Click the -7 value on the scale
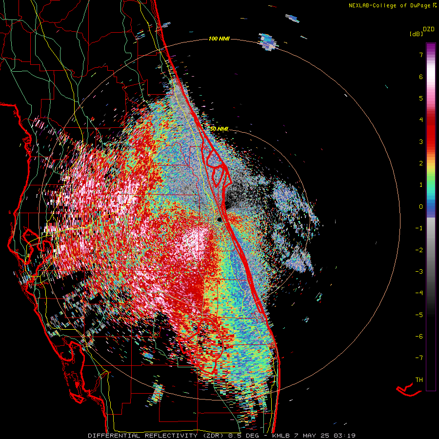 pos(419,358)
